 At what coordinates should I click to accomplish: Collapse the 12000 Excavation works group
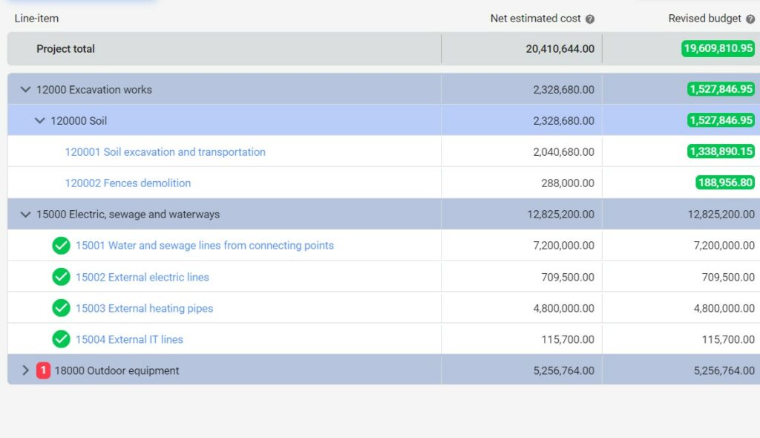(x=26, y=89)
